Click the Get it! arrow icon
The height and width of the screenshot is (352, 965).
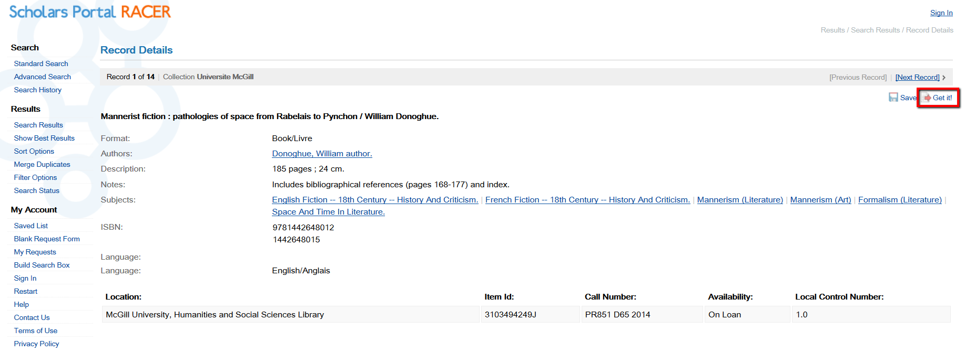(x=927, y=98)
